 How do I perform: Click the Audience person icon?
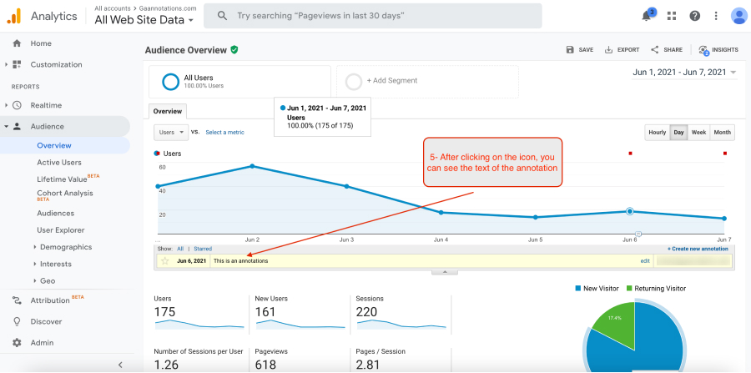[x=17, y=126]
